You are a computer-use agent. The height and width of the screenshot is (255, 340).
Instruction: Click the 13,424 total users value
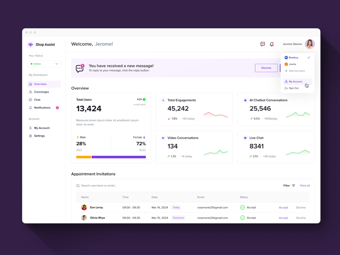89,109
